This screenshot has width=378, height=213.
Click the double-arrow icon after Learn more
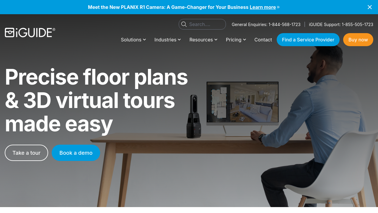278,7
